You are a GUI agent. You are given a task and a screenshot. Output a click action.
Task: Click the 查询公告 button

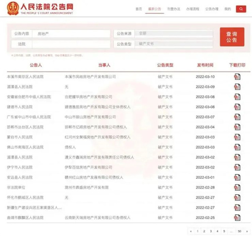point(232,37)
